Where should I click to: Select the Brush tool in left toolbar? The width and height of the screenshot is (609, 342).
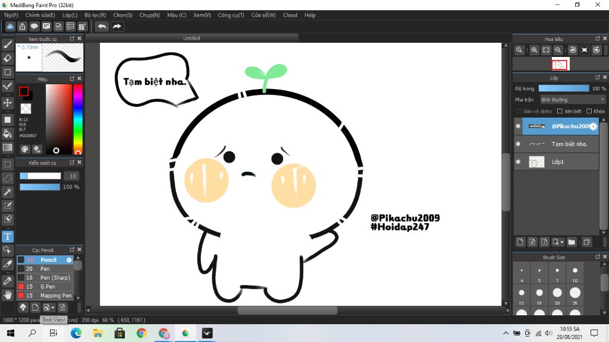tap(7, 45)
